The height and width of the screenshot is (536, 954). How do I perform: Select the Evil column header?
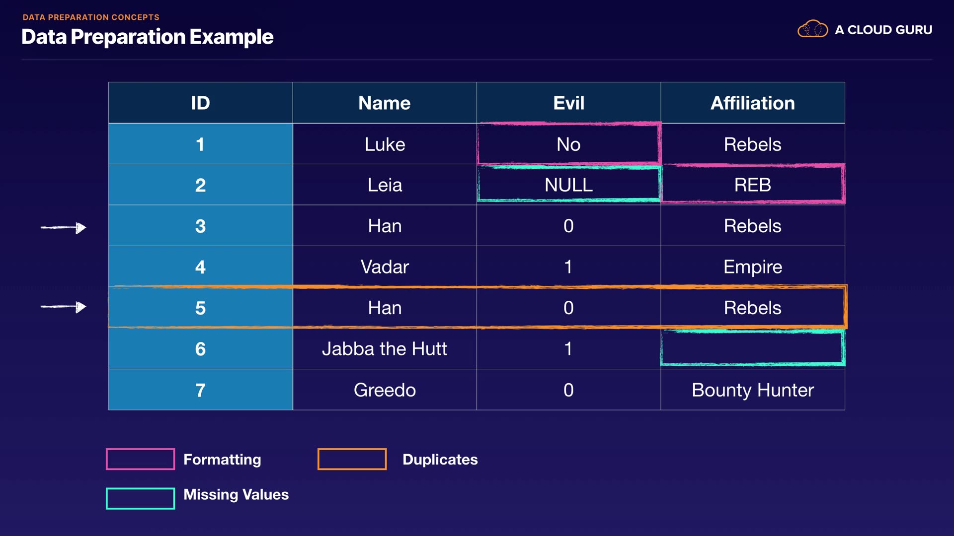click(x=568, y=103)
